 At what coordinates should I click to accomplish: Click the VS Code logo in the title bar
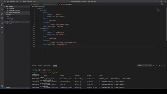[x=2, y=1]
